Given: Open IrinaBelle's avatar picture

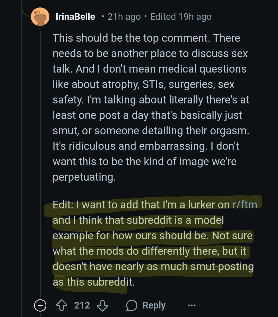Looking at the screenshot, I should tap(40, 17).
